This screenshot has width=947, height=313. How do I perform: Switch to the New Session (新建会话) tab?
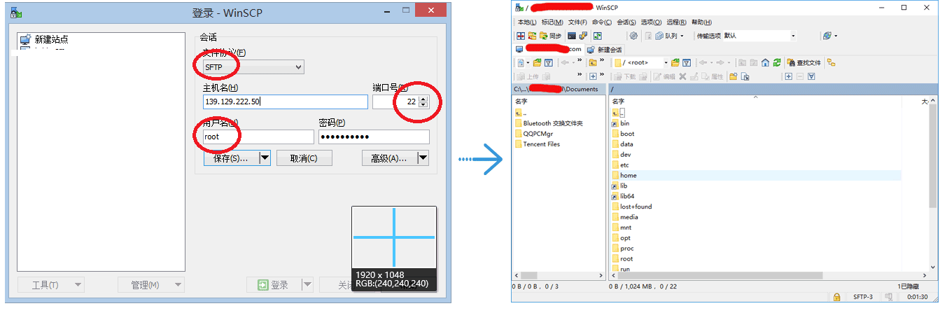[605, 50]
